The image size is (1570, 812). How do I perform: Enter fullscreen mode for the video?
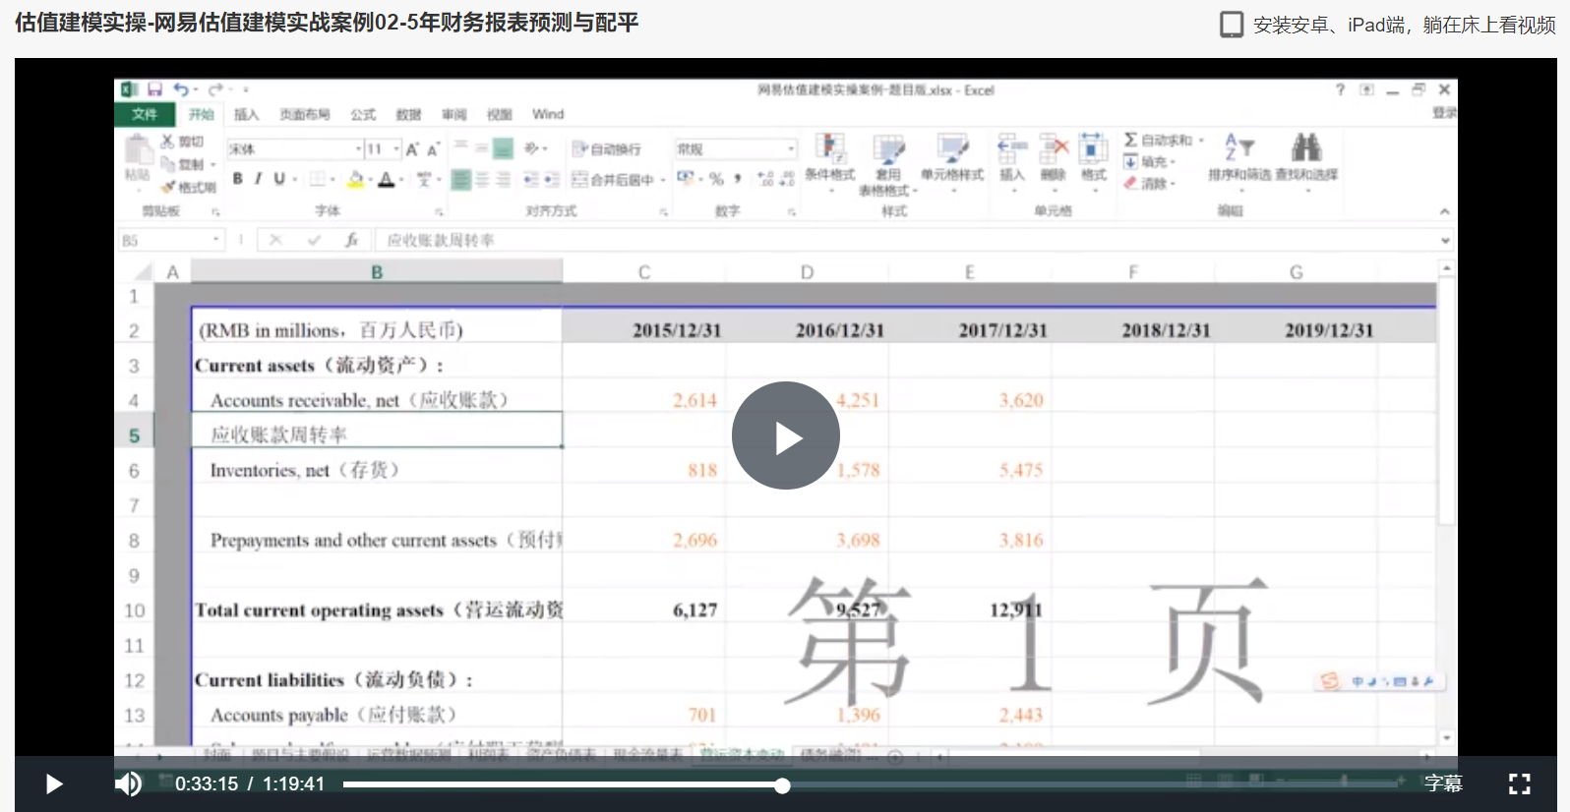(x=1520, y=783)
